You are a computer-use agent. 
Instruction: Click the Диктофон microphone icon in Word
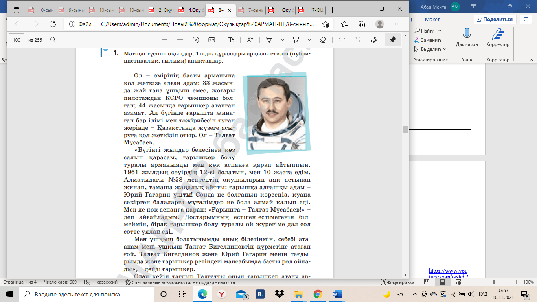coord(467,35)
